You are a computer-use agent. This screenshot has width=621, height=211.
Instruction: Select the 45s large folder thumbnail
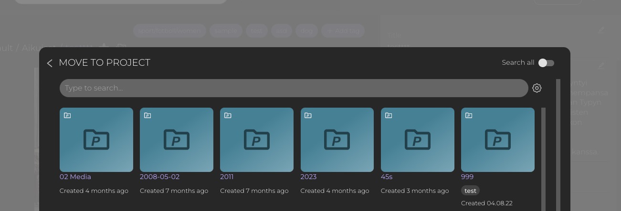click(417, 140)
